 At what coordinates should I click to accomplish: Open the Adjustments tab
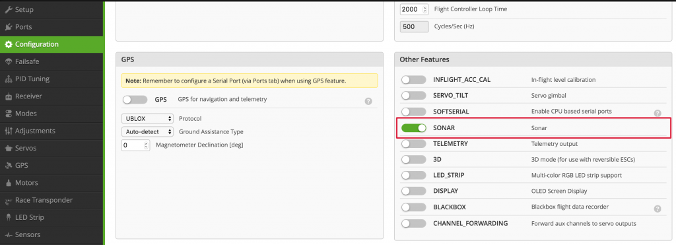pos(51,131)
